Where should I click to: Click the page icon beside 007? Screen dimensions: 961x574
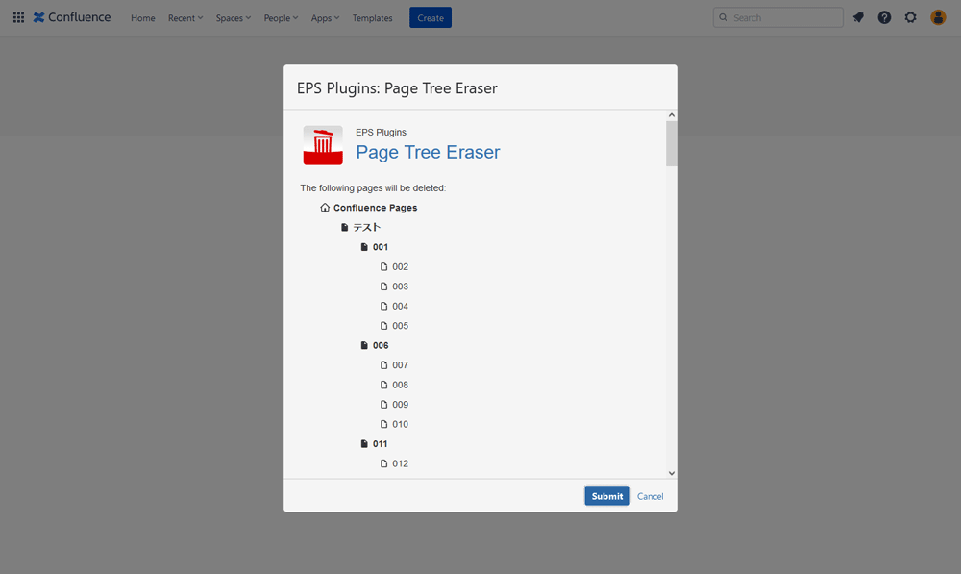point(383,365)
